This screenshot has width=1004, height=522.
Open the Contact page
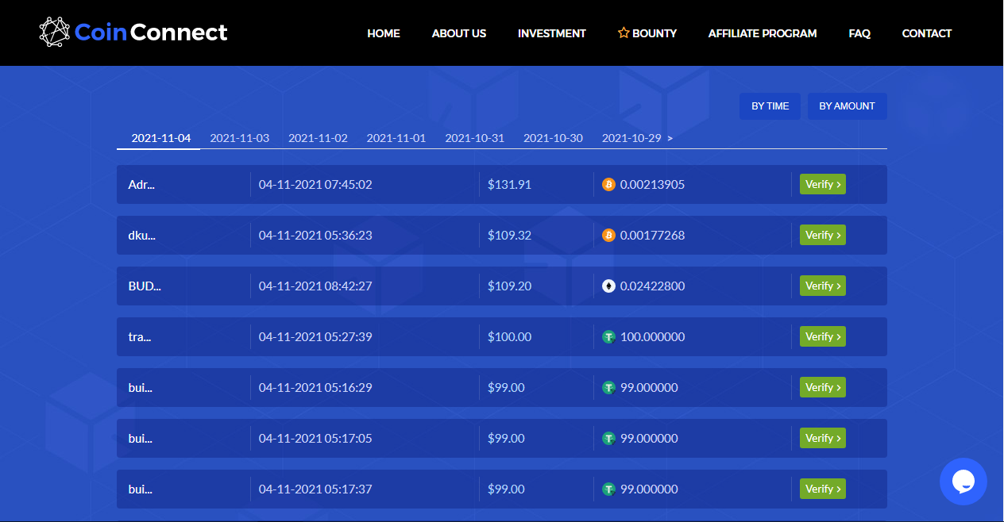(927, 33)
